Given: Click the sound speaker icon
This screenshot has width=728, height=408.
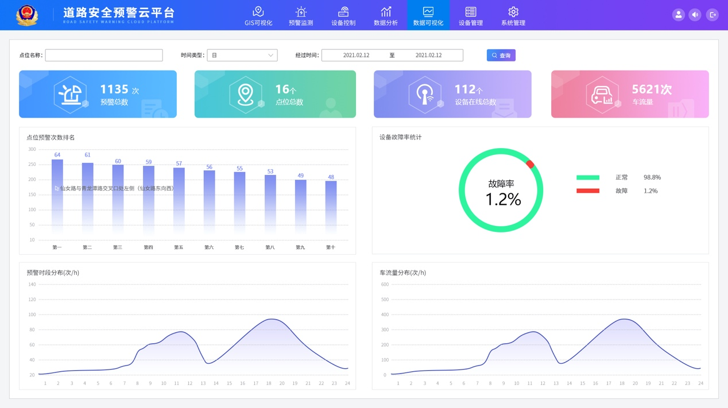Looking at the screenshot, I should 695,15.
